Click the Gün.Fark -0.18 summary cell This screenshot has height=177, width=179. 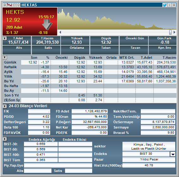coord(163,41)
